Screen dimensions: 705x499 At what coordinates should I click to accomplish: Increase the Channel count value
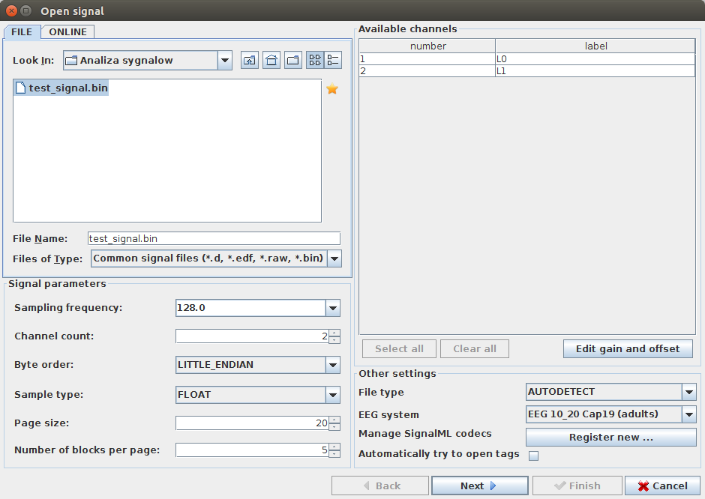click(334, 333)
